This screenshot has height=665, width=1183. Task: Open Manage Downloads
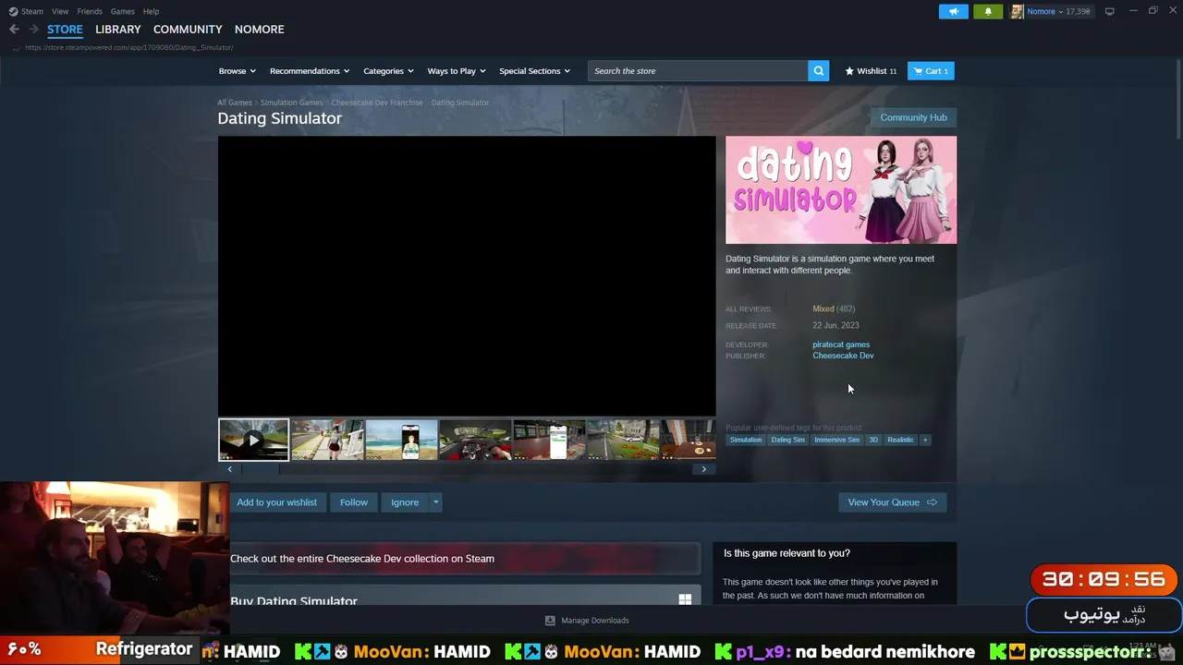pos(587,621)
